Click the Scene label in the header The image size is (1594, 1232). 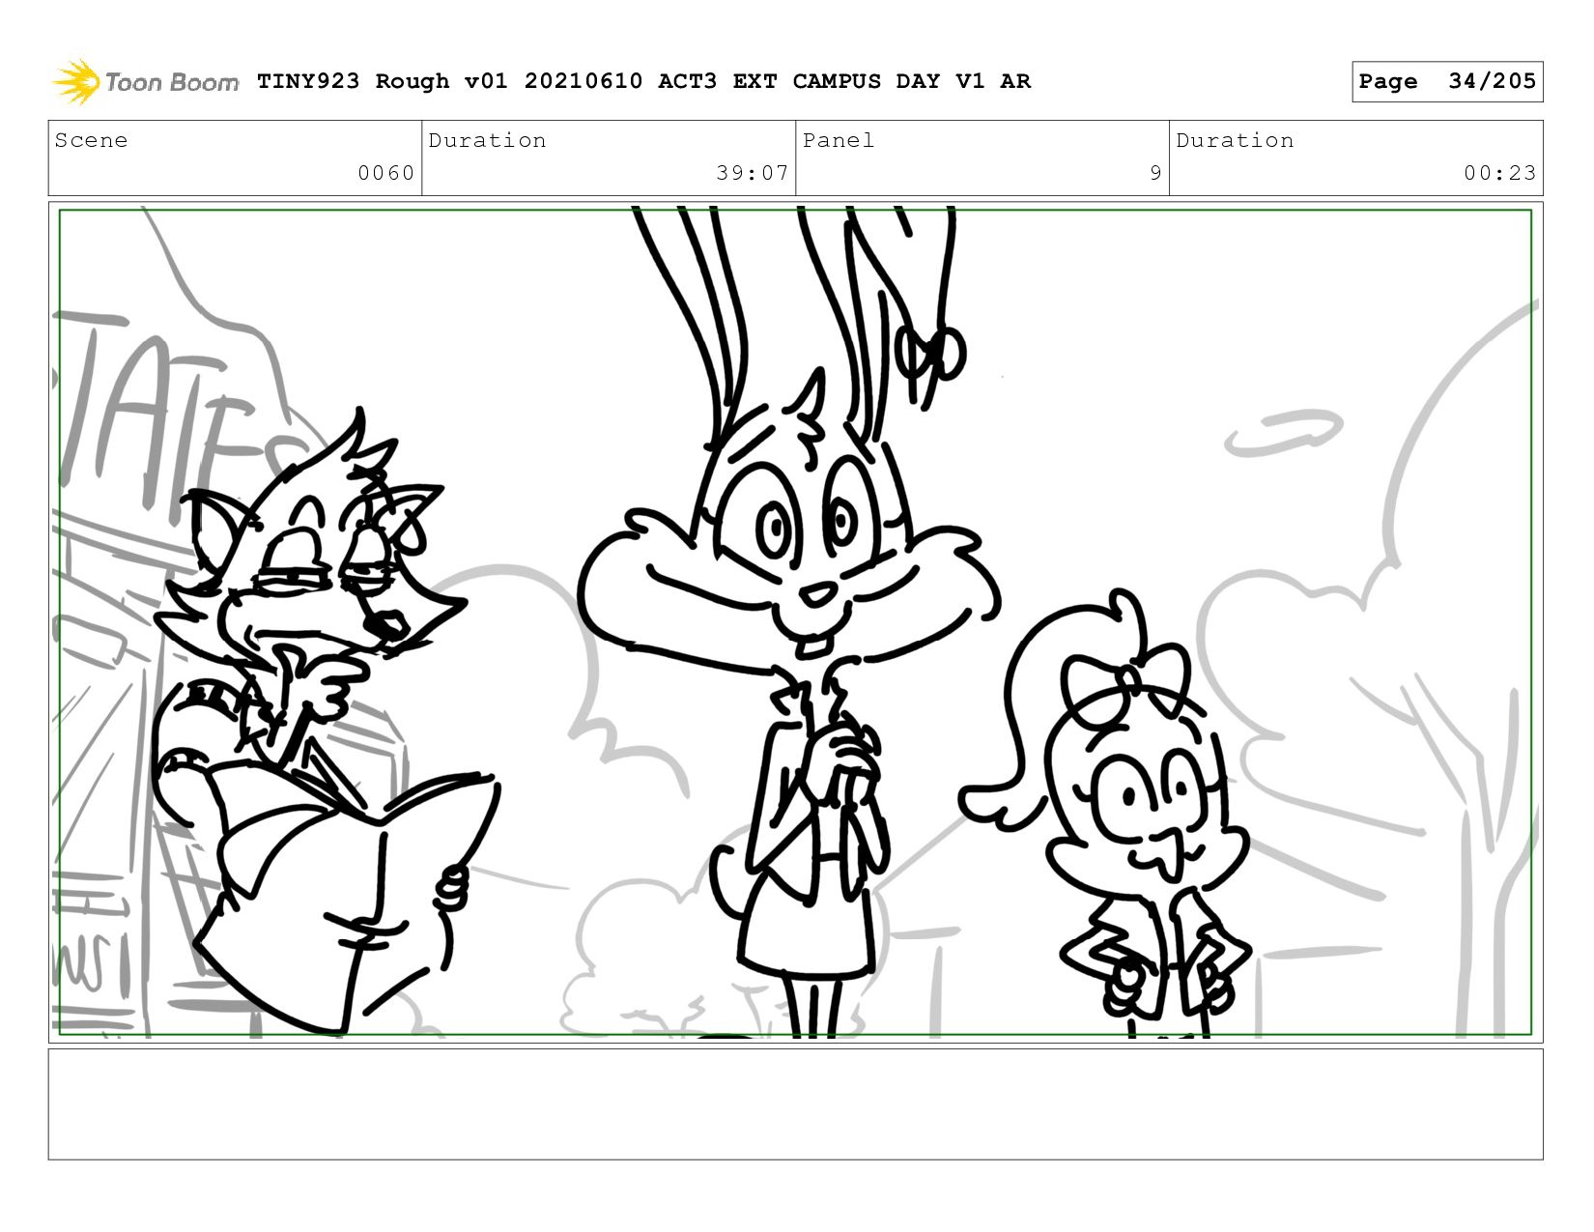click(x=91, y=141)
